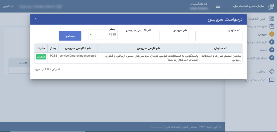Click the clipboard icon for مجوز دسترسی
This screenshot has height=132, width=277.
click(x=272, y=26)
